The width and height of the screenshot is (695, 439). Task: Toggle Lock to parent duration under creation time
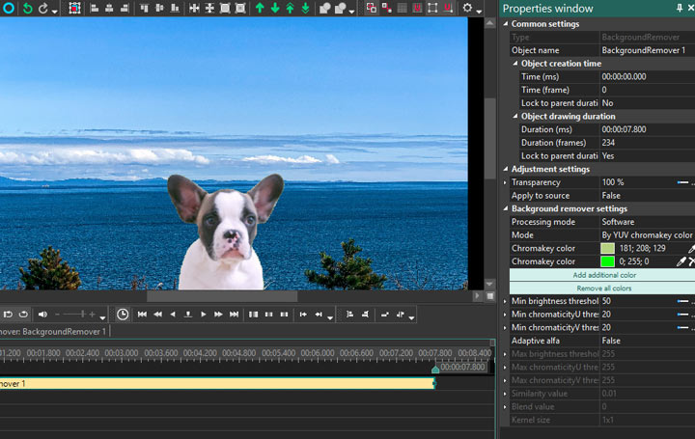pyautogui.click(x=608, y=103)
